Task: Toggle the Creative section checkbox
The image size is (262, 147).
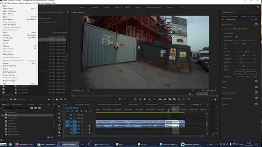Action: tap(256, 81)
